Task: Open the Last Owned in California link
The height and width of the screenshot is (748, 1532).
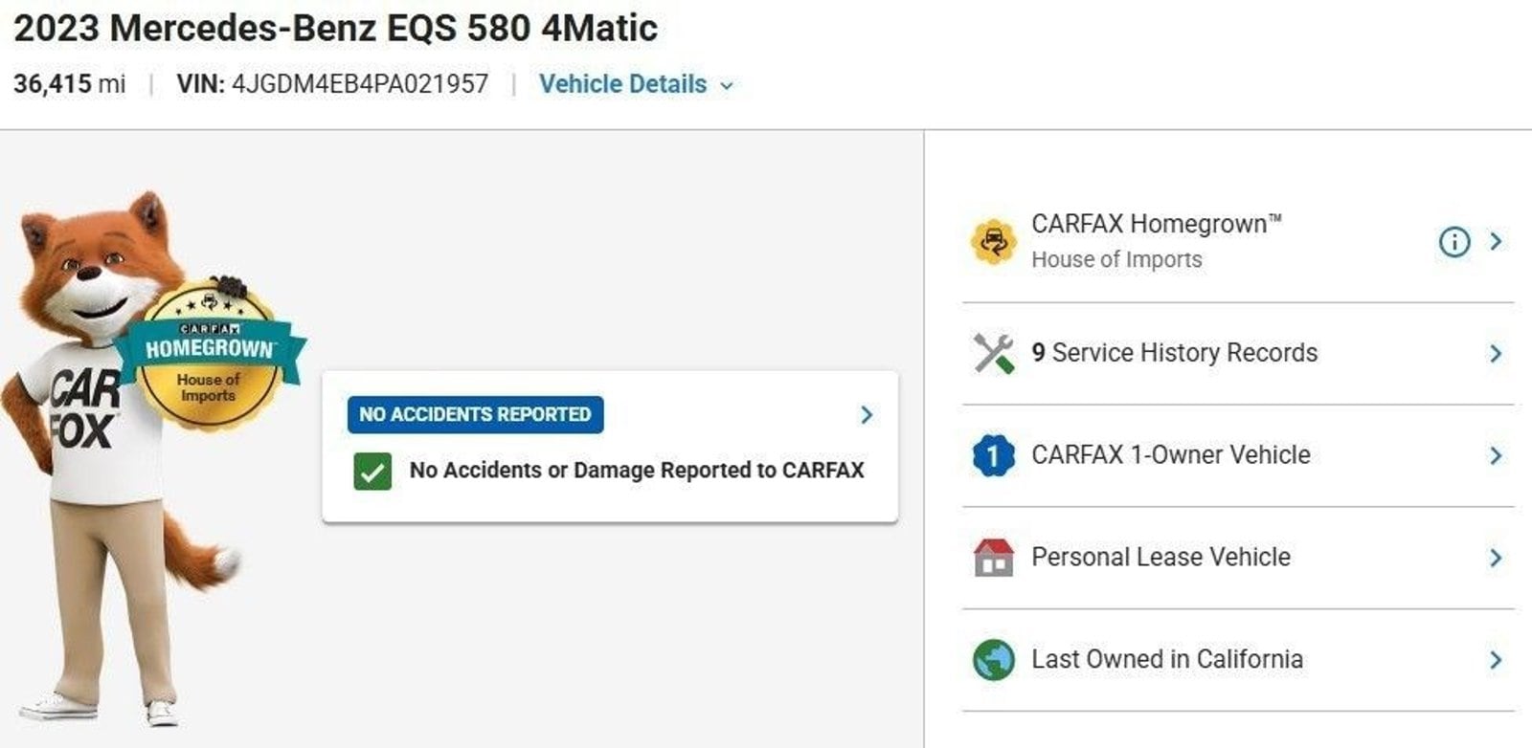Action: pyautogui.click(x=1167, y=659)
